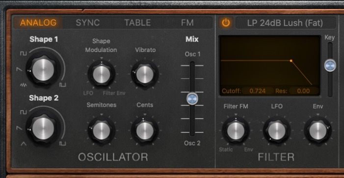Click the square wave icon above Shape 1
This screenshot has height=178, width=344.
coord(23,54)
